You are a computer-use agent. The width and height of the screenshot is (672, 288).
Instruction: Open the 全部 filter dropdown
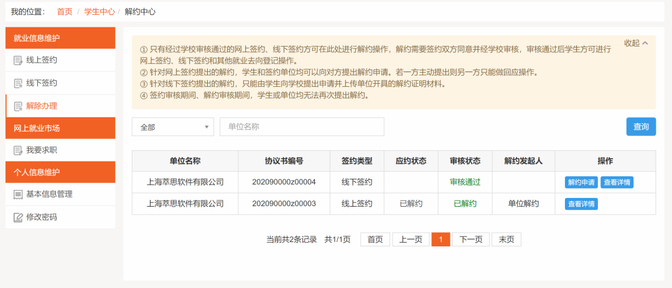coord(173,127)
